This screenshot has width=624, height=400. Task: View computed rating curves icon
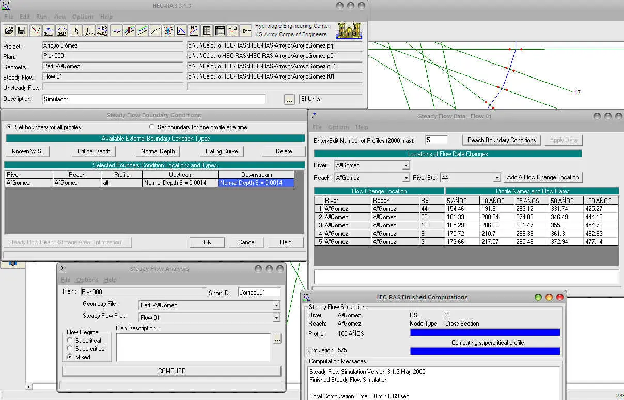click(155, 30)
